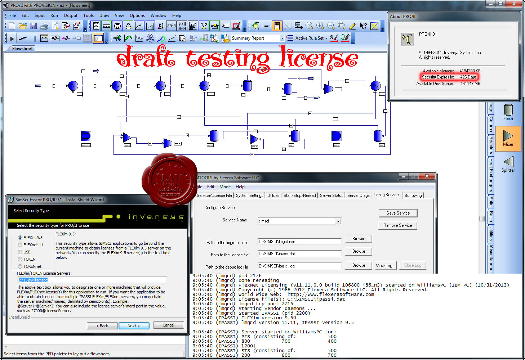Viewport: 525px width, 360px height.
Task: Open a simulation with the Open folder icon
Action: (x=23, y=26)
